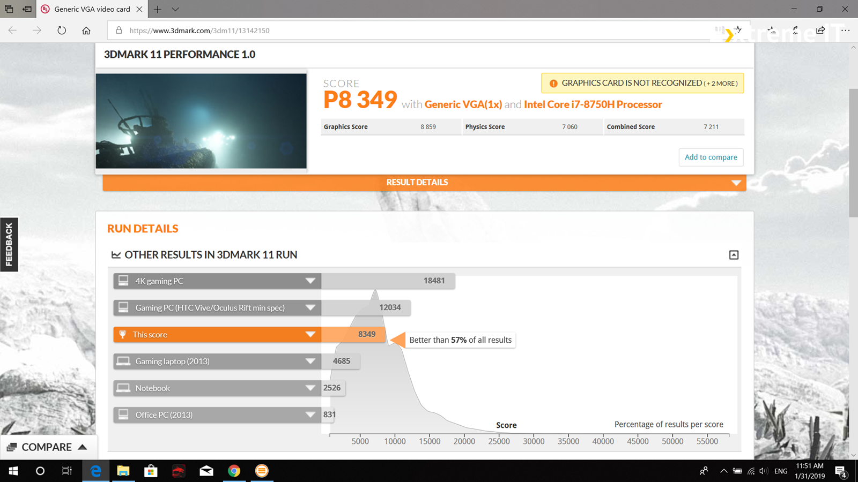Open the COMPARE panel
This screenshot has width=858, height=482.
(x=48, y=447)
